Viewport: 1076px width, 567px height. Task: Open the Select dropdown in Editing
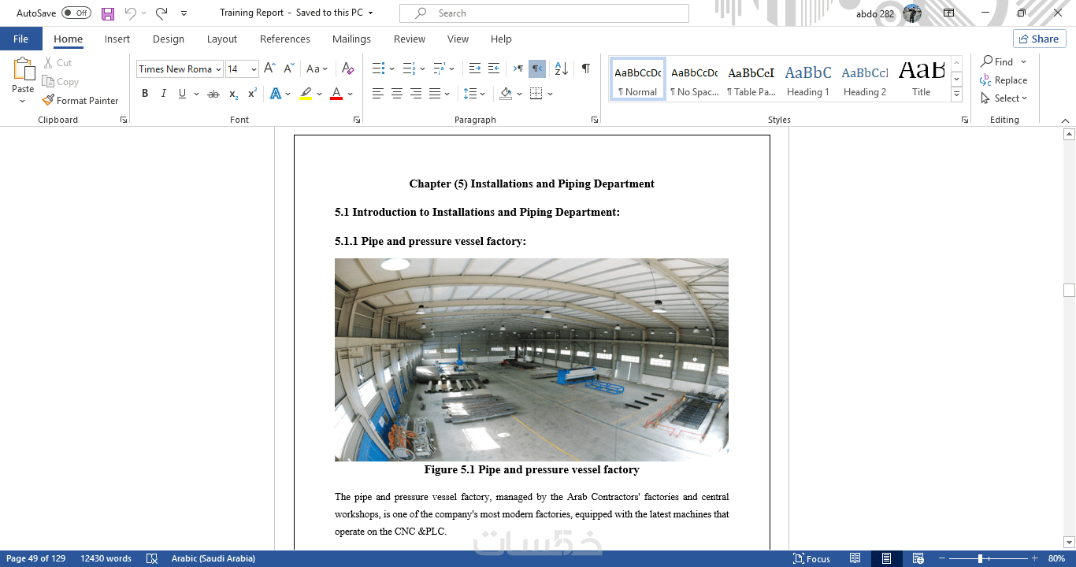(x=1004, y=98)
